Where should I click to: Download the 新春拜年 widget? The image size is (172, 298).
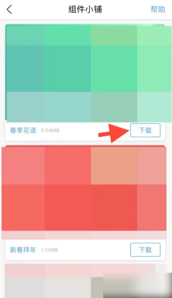pyautogui.click(x=145, y=250)
